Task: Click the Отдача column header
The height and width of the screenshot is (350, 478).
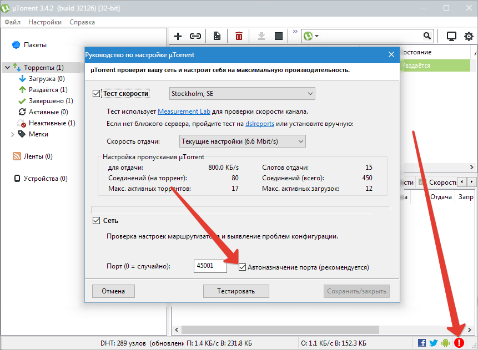Action: pyautogui.click(x=440, y=197)
